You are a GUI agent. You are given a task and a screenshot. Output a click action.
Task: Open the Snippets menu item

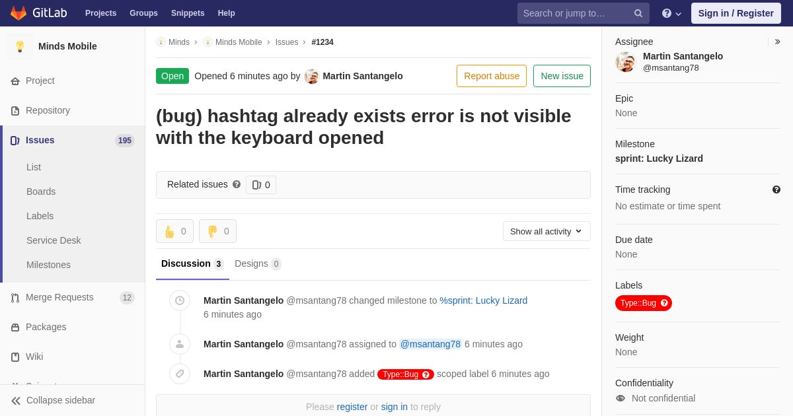coord(188,13)
